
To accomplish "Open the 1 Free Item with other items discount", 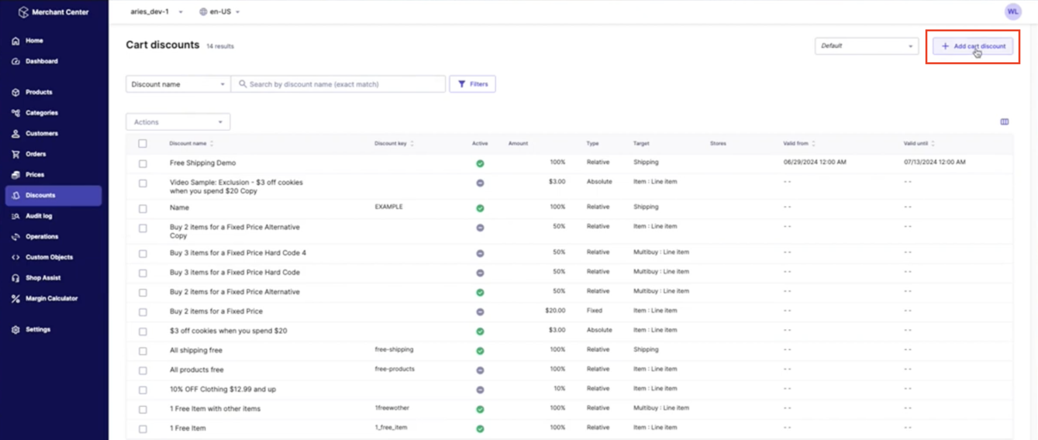I will coord(215,409).
